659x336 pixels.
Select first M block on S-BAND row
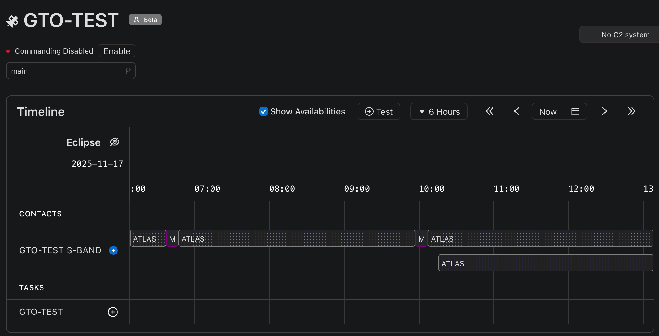tap(172, 238)
